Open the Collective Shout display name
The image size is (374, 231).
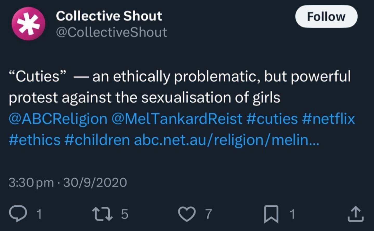tap(109, 16)
